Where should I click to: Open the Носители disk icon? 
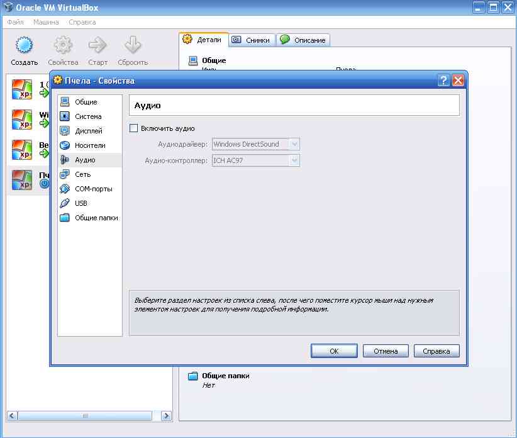tap(65, 145)
